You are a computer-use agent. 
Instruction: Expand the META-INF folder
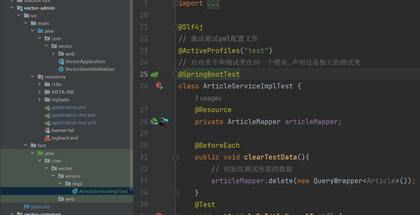point(39,92)
